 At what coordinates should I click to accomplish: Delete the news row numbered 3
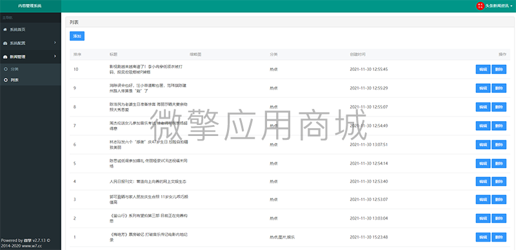click(x=499, y=199)
